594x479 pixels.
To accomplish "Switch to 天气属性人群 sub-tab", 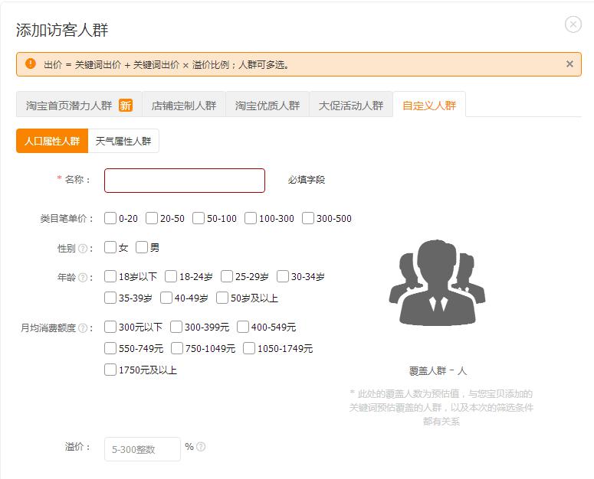I will [123, 142].
